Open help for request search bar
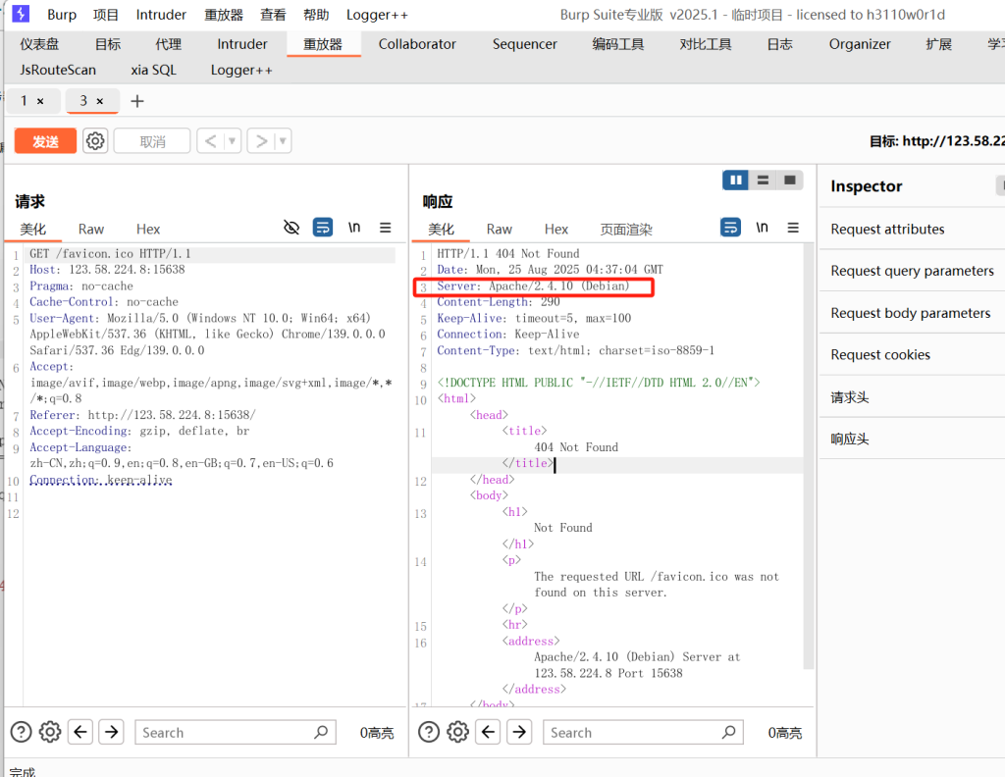 pyautogui.click(x=22, y=732)
